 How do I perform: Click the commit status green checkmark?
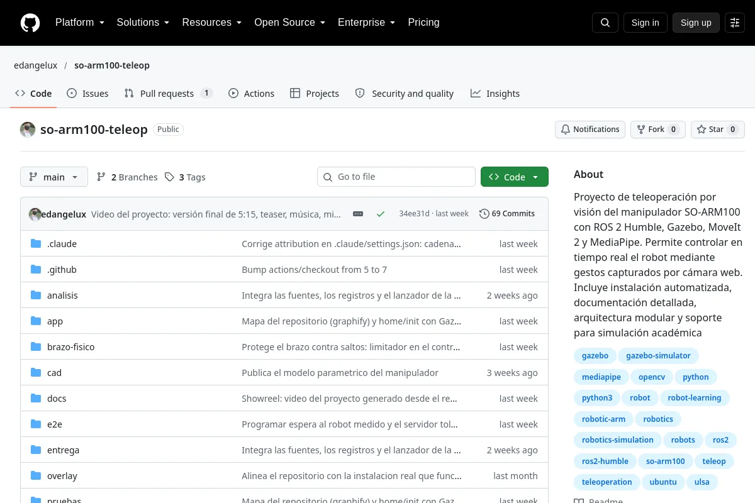[x=381, y=214]
